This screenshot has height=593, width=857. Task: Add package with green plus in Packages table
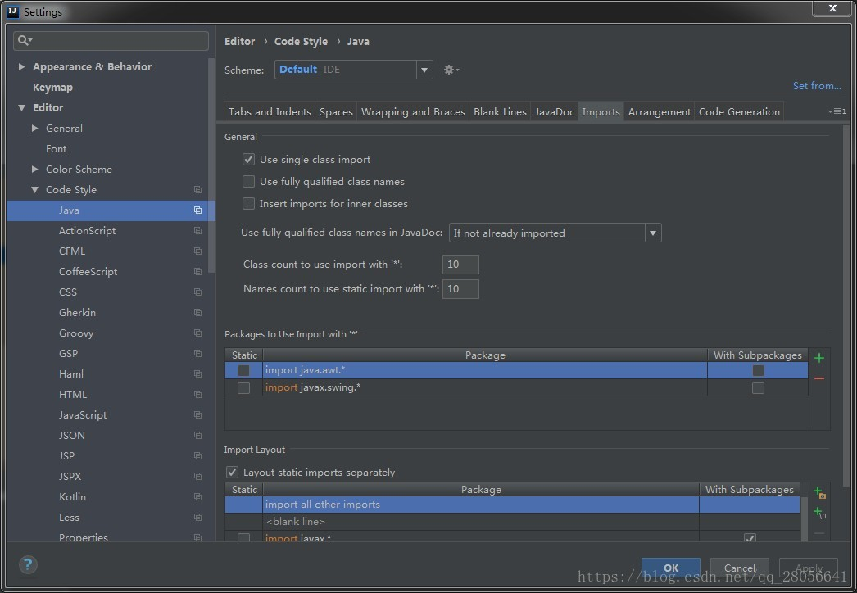click(x=818, y=358)
